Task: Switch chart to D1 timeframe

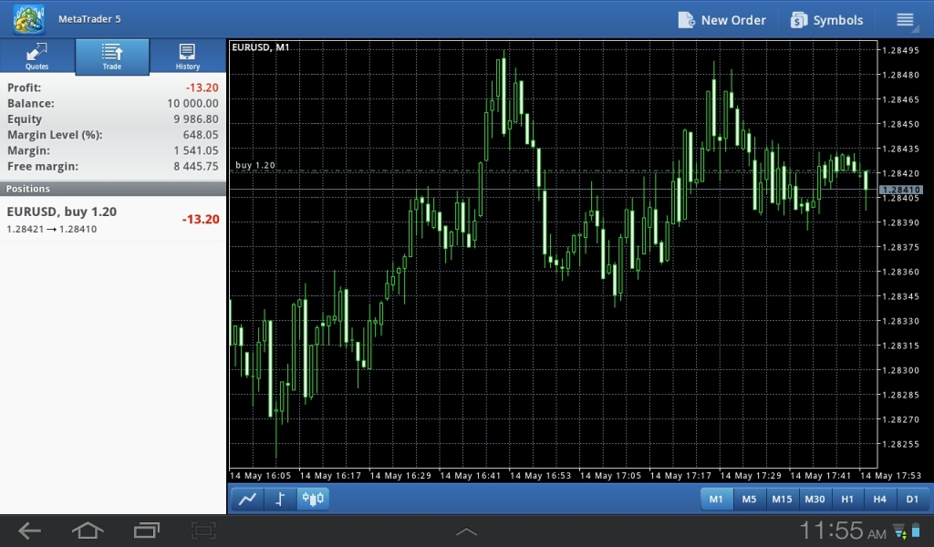Action: [x=913, y=499]
